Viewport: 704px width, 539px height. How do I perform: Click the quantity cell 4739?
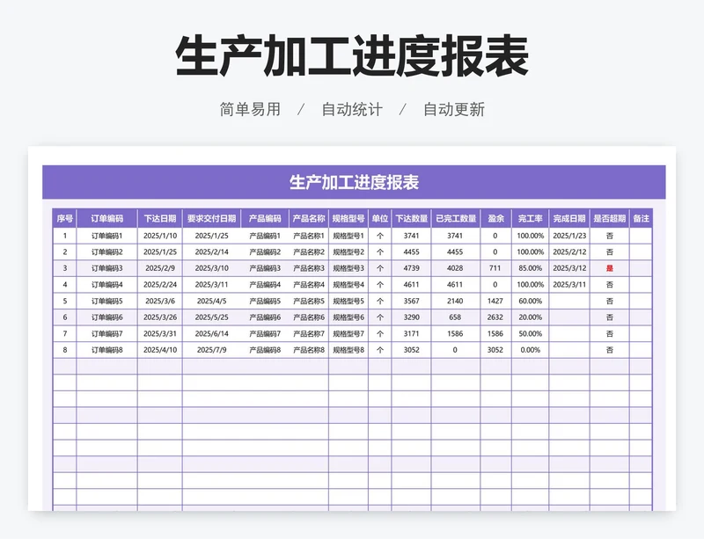click(411, 268)
